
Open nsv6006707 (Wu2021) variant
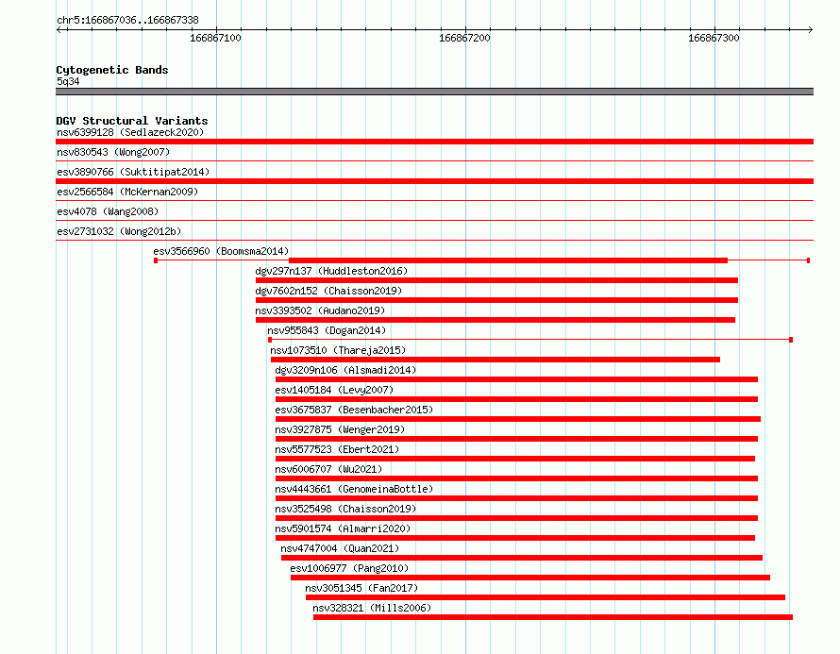pyautogui.click(x=328, y=469)
